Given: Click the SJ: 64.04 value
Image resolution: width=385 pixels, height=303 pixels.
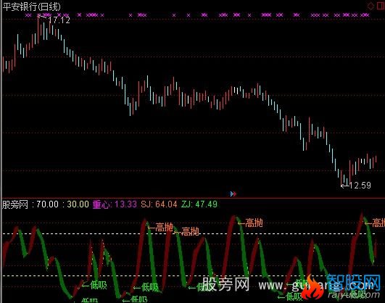Looking at the screenshot, I should (159, 204).
